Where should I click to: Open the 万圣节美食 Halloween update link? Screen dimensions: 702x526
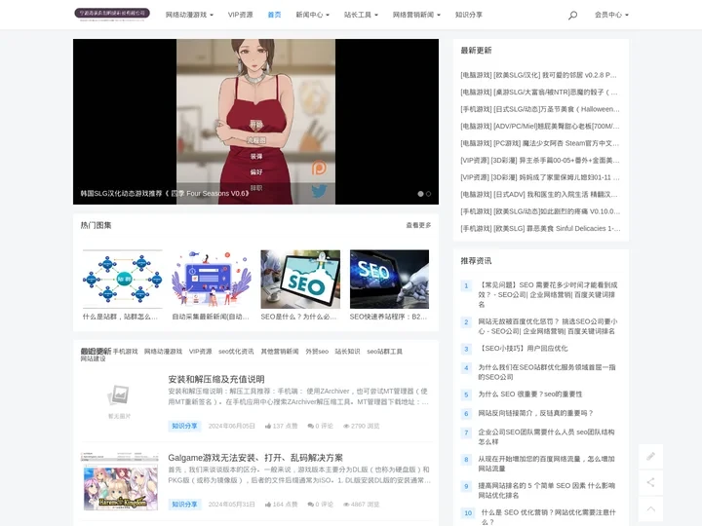[540, 109]
